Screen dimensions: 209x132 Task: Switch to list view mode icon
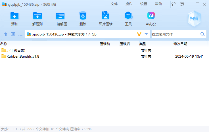[x=20, y=34]
